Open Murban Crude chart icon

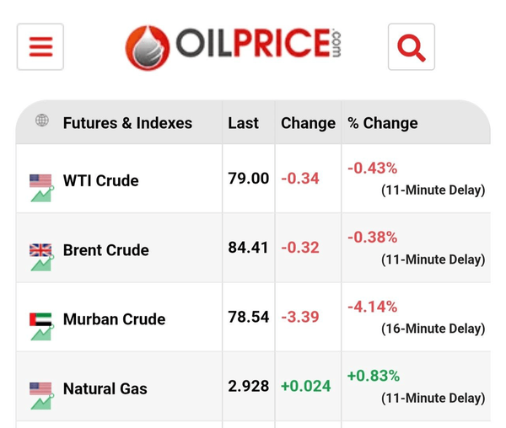tap(42, 333)
